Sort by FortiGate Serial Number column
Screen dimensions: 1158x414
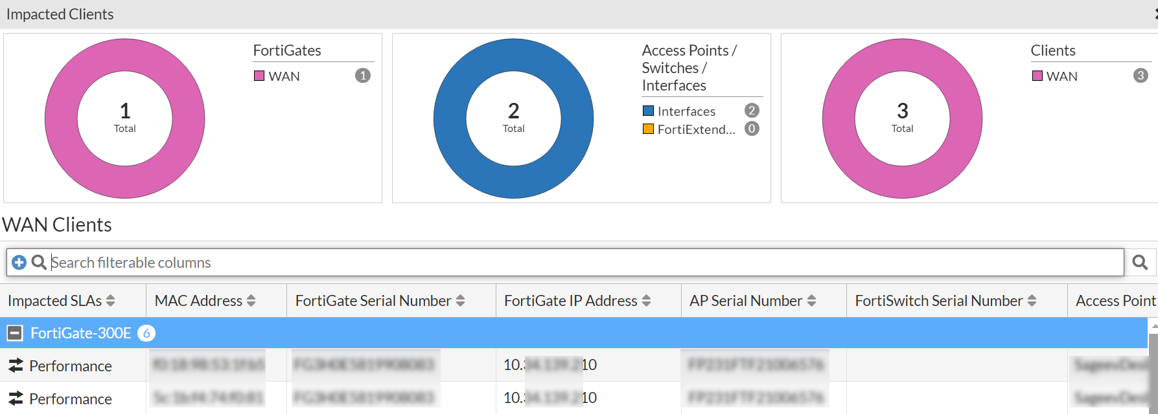pos(460,301)
